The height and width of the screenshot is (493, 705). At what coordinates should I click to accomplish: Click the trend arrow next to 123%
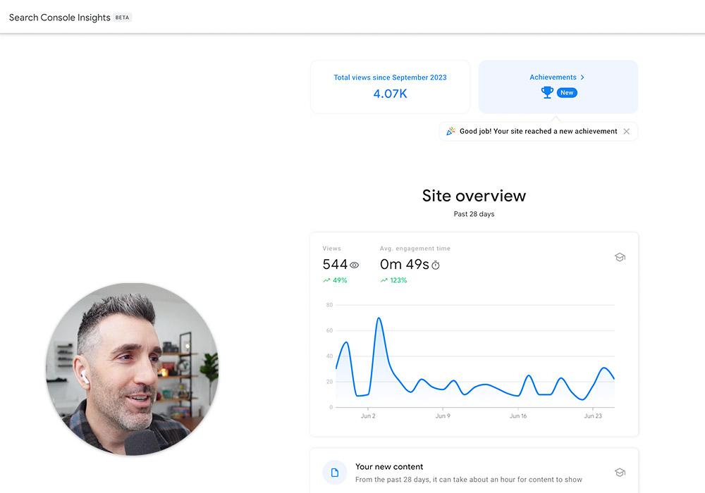pyautogui.click(x=384, y=280)
